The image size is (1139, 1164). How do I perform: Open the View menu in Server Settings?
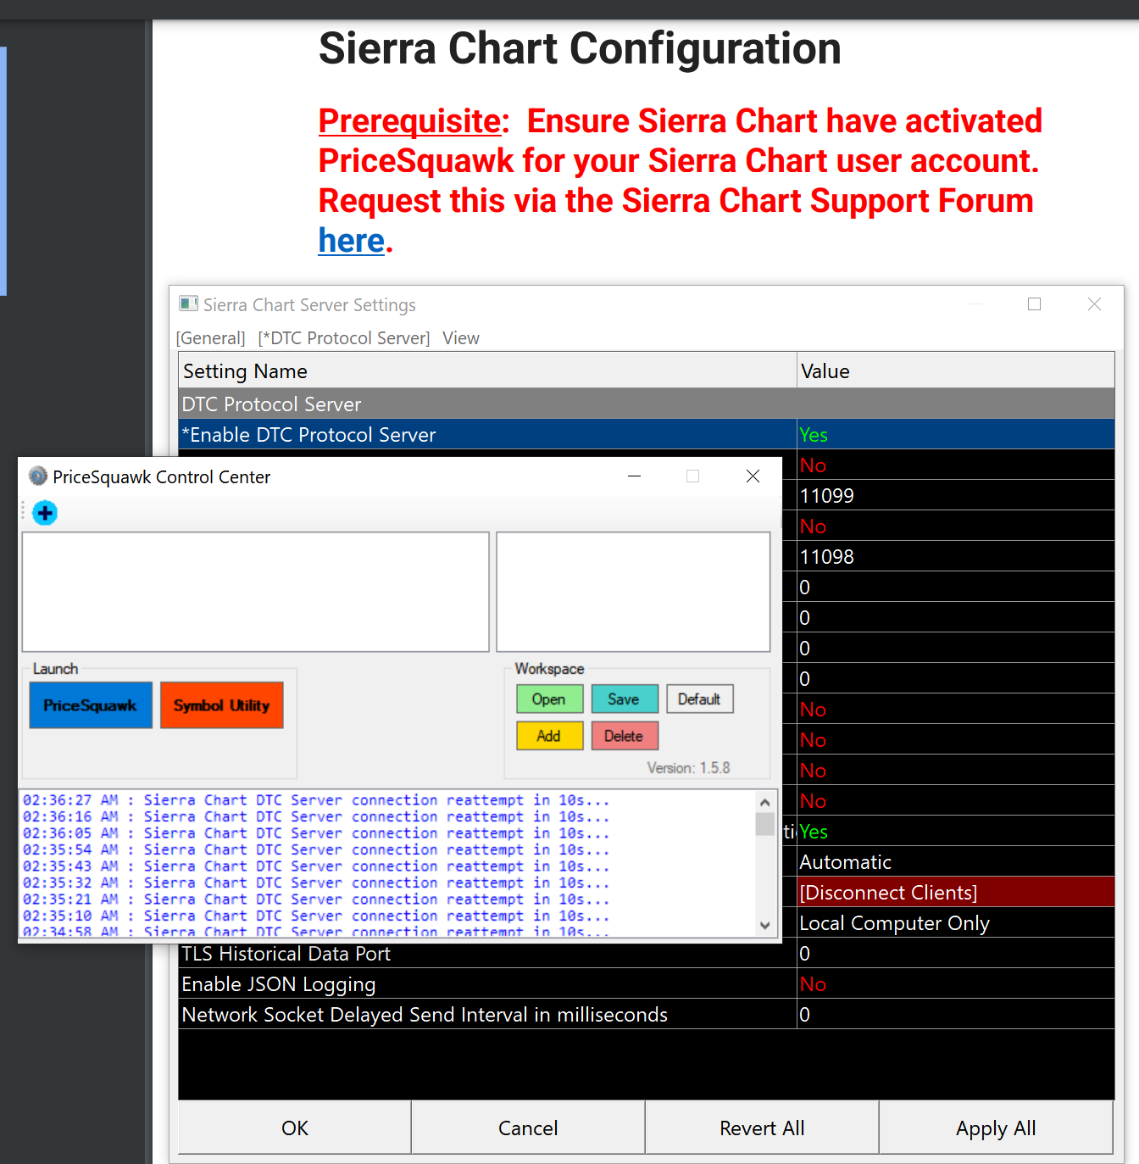(x=461, y=338)
